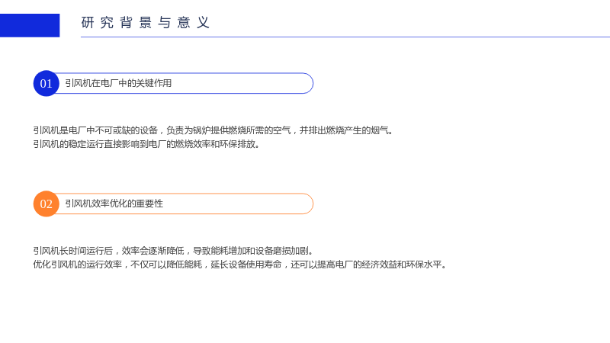This screenshot has height=343, width=610.
Task: Click the blue circle numbered 01
Action: tap(47, 83)
